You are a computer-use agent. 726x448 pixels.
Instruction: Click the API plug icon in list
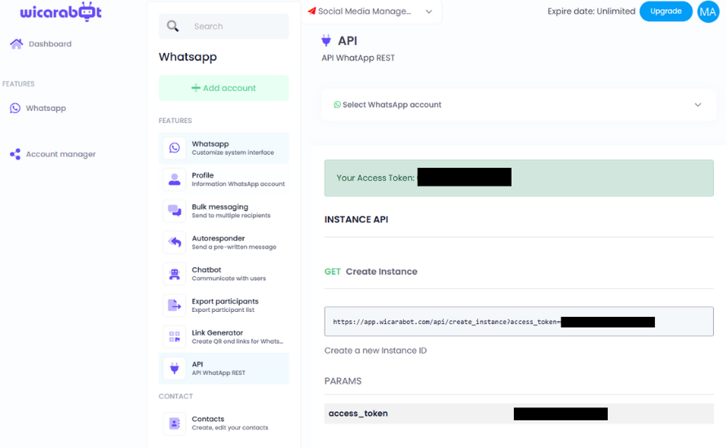pos(175,368)
